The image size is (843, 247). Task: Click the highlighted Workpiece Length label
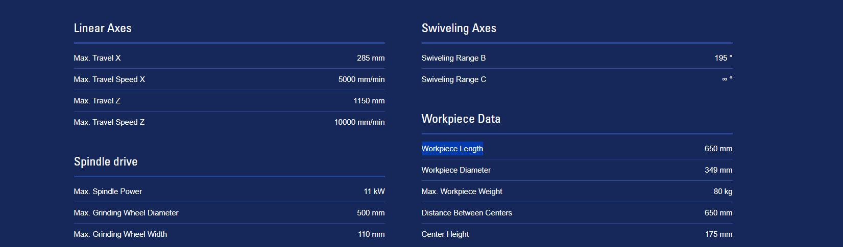coord(452,149)
